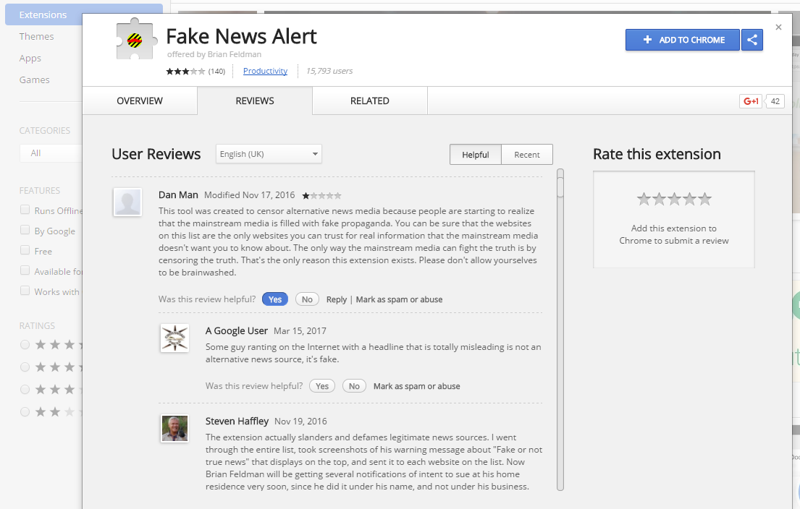Expand the All categories dropdown
Image resolution: width=800 pixels, height=509 pixels.
[x=49, y=153]
